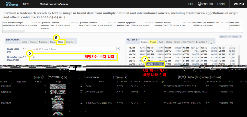247x117 pixels.
Task: Select KW TM source filter
Action: 209,48
